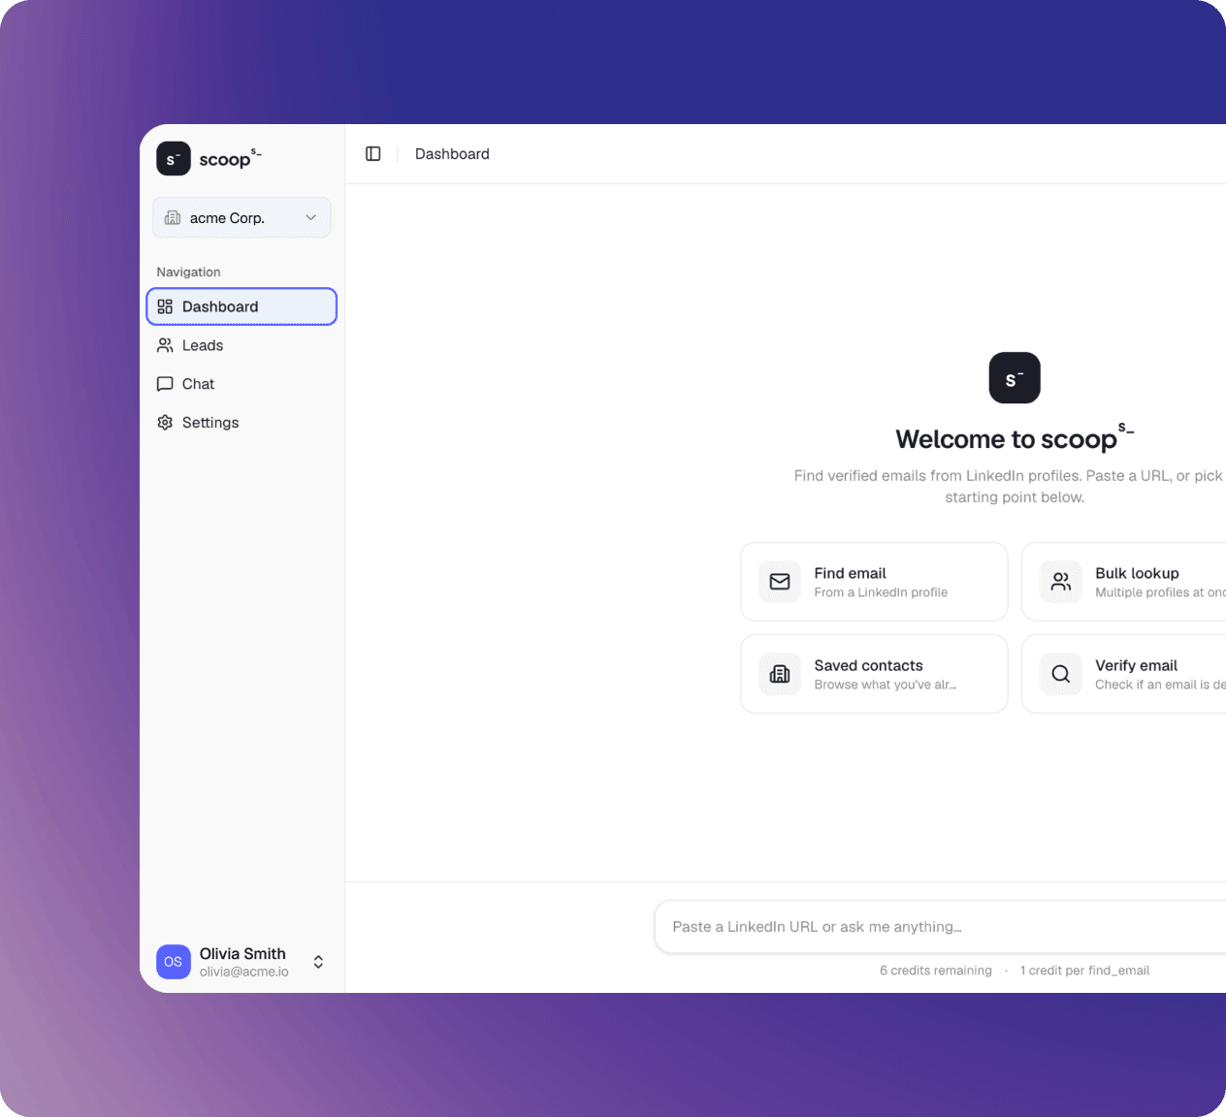Open the Find email card

coord(874,582)
